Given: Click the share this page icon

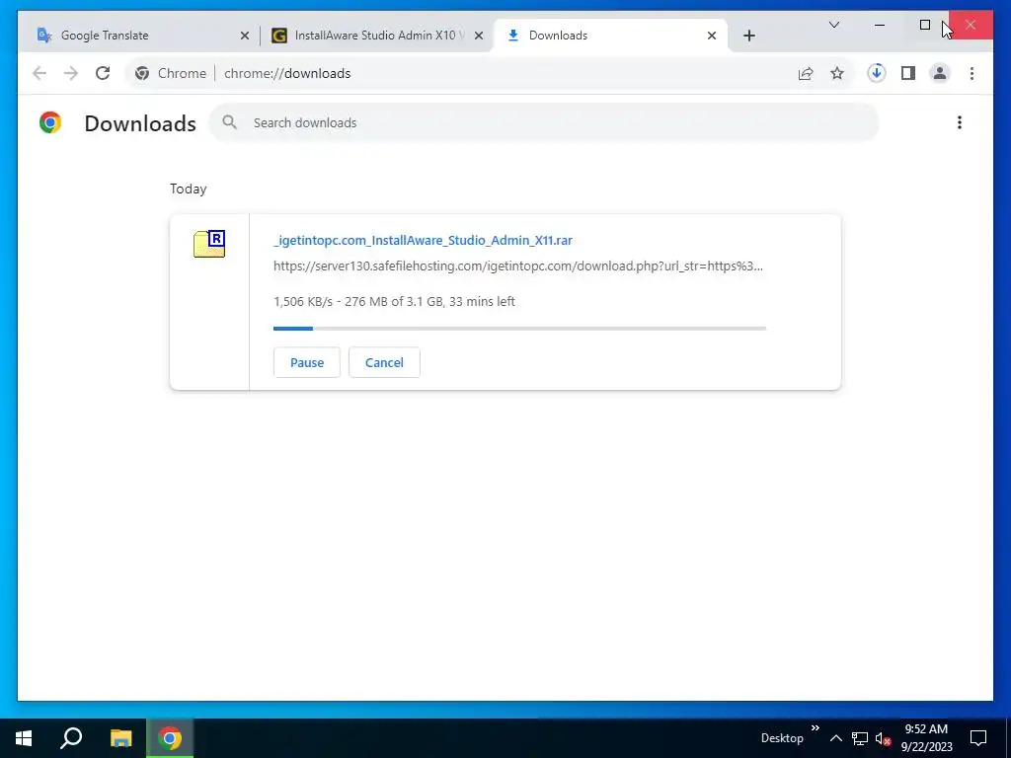Looking at the screenshot, I should point(806,73).
